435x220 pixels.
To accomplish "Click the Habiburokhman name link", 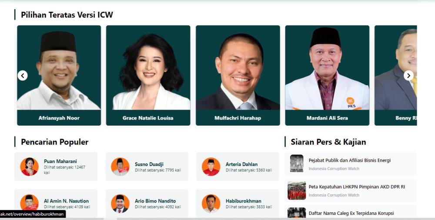I will tap(243, 201).
